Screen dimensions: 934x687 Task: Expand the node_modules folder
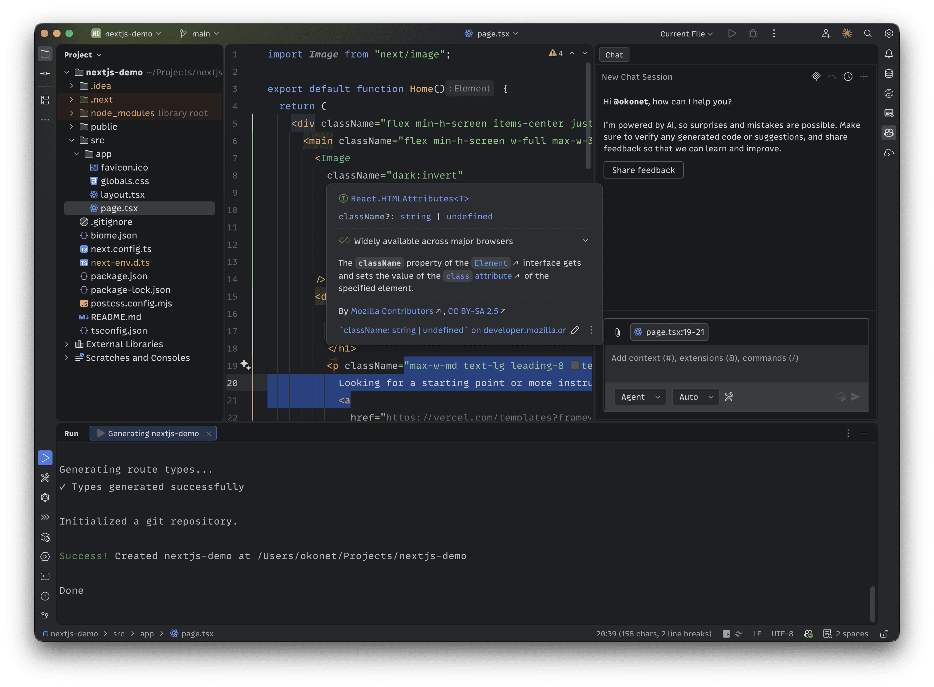tap(72, 113)
